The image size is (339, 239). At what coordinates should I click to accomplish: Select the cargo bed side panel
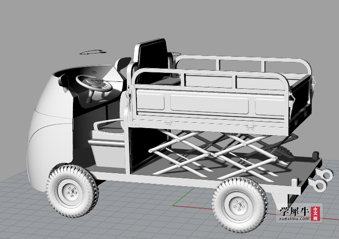[210, 104]
